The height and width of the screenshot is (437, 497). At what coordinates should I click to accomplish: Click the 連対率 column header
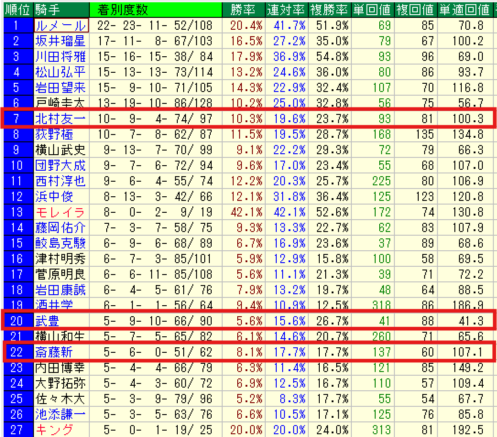tap(286, 10)
